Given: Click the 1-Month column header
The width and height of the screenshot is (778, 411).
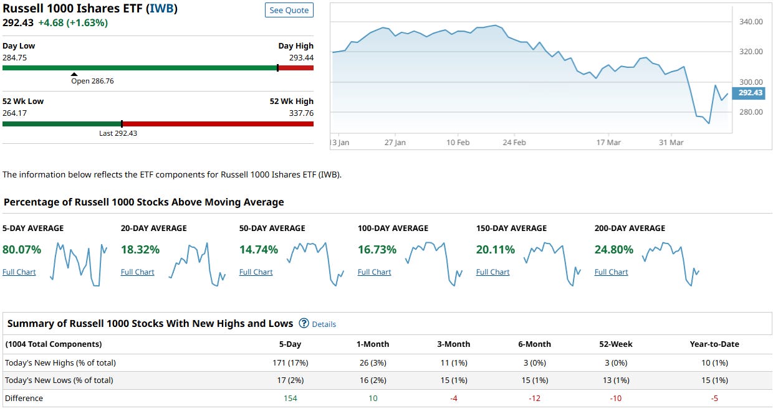Looking at the screenshot, I should pos(372,344).
